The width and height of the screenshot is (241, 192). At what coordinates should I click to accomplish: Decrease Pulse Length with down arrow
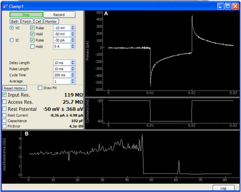pos(73,70)
